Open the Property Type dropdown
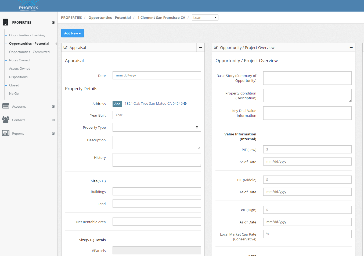The image size is (364, 256). [x=157, y=127]
